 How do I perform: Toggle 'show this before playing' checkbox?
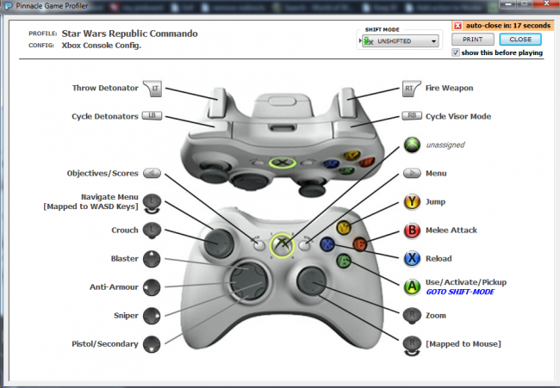tap(456, 52)
